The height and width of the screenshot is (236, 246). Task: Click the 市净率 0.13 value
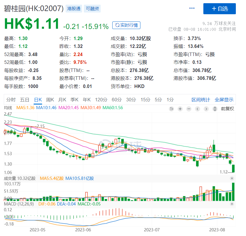197,62
